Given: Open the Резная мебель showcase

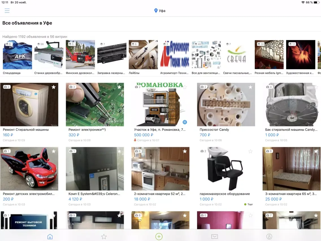Looking at the screenshot, I should tap(269, 55).
